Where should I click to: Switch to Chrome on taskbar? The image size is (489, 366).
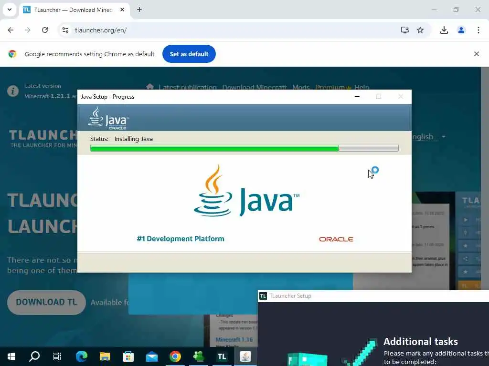(x=175, y=356)
